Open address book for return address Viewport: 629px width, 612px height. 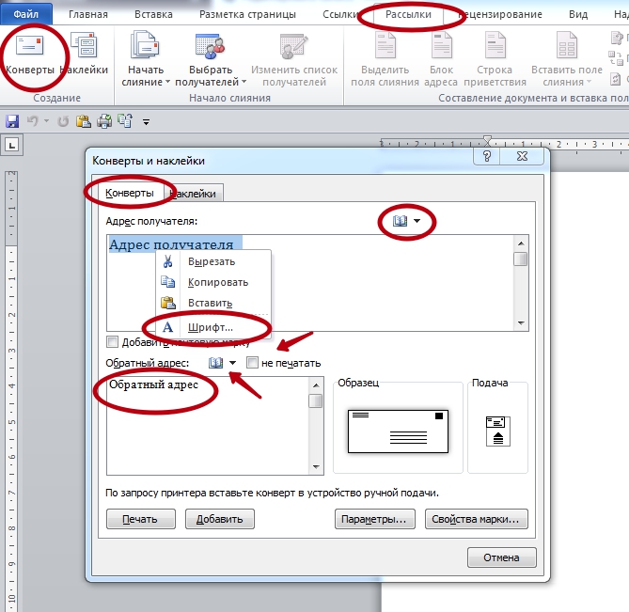(216, 363)
